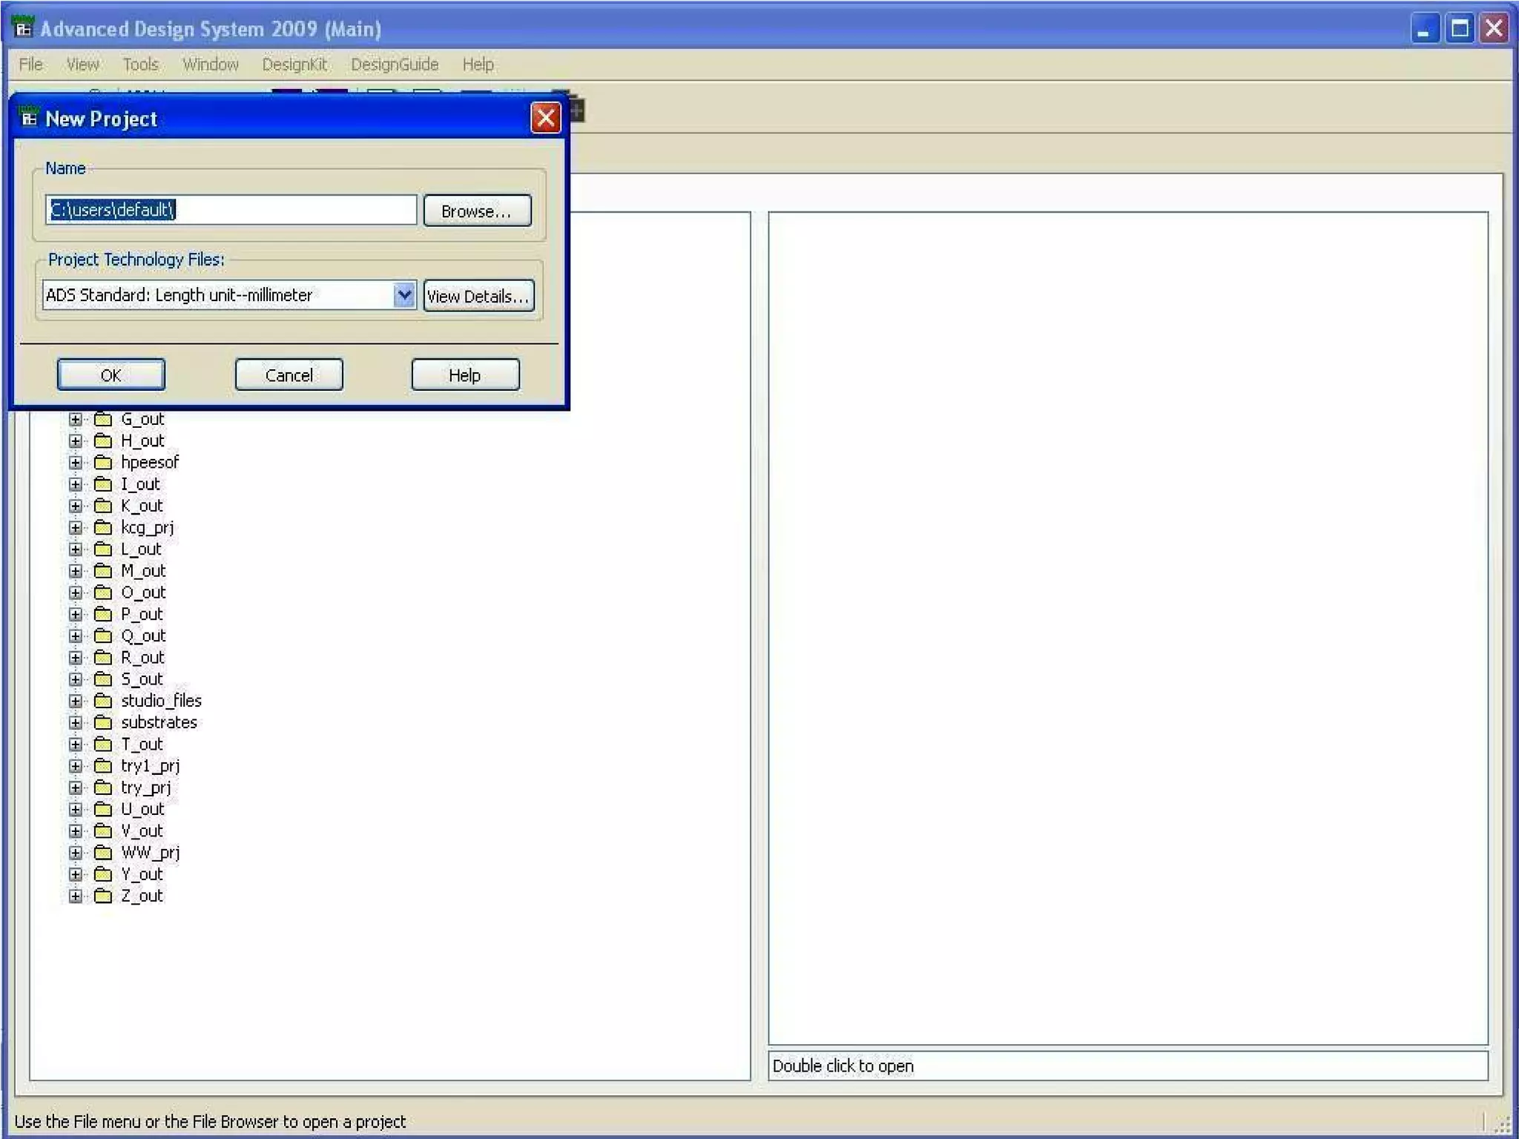Click the hpeesof folder icon
The height and width of the screenshot is (1139, 1519).
(103, 462)
